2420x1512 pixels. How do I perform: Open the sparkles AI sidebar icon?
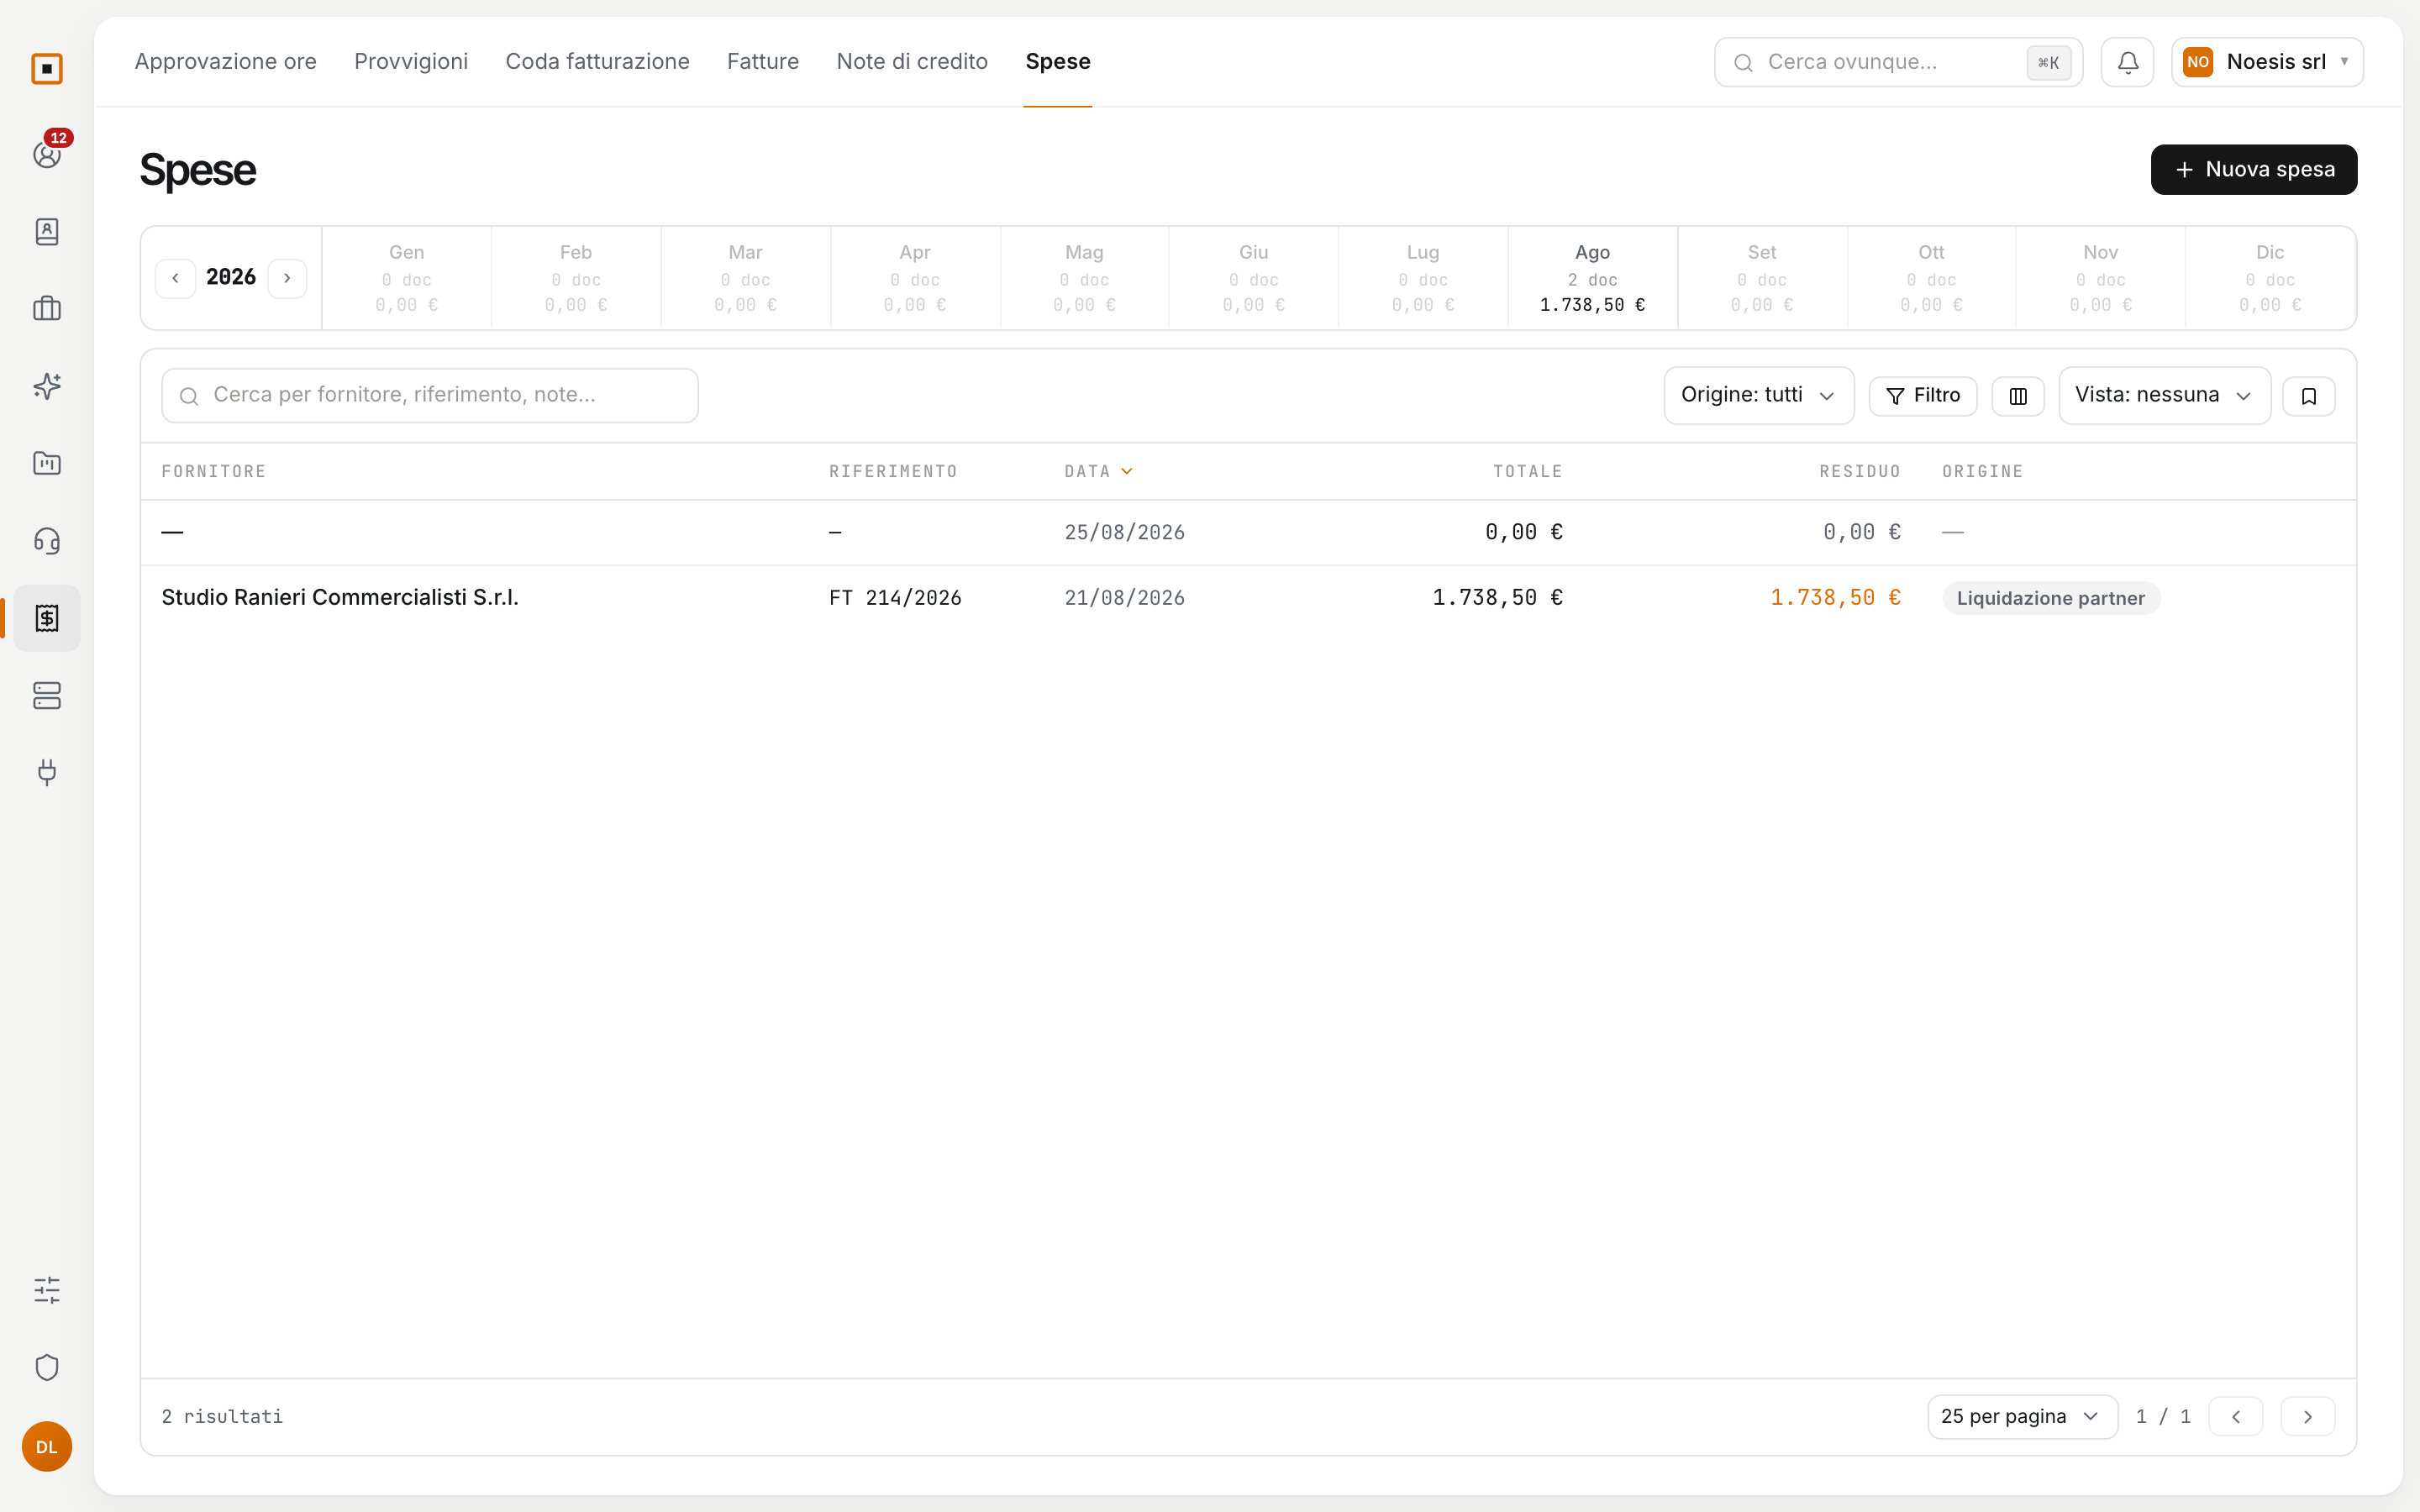[x=47, y=386]
